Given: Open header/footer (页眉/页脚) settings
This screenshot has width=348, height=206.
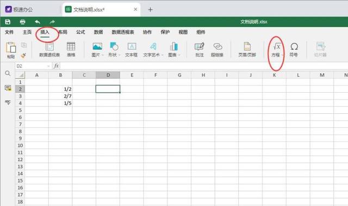Looking at the screenshot, I should click(247, 50).
